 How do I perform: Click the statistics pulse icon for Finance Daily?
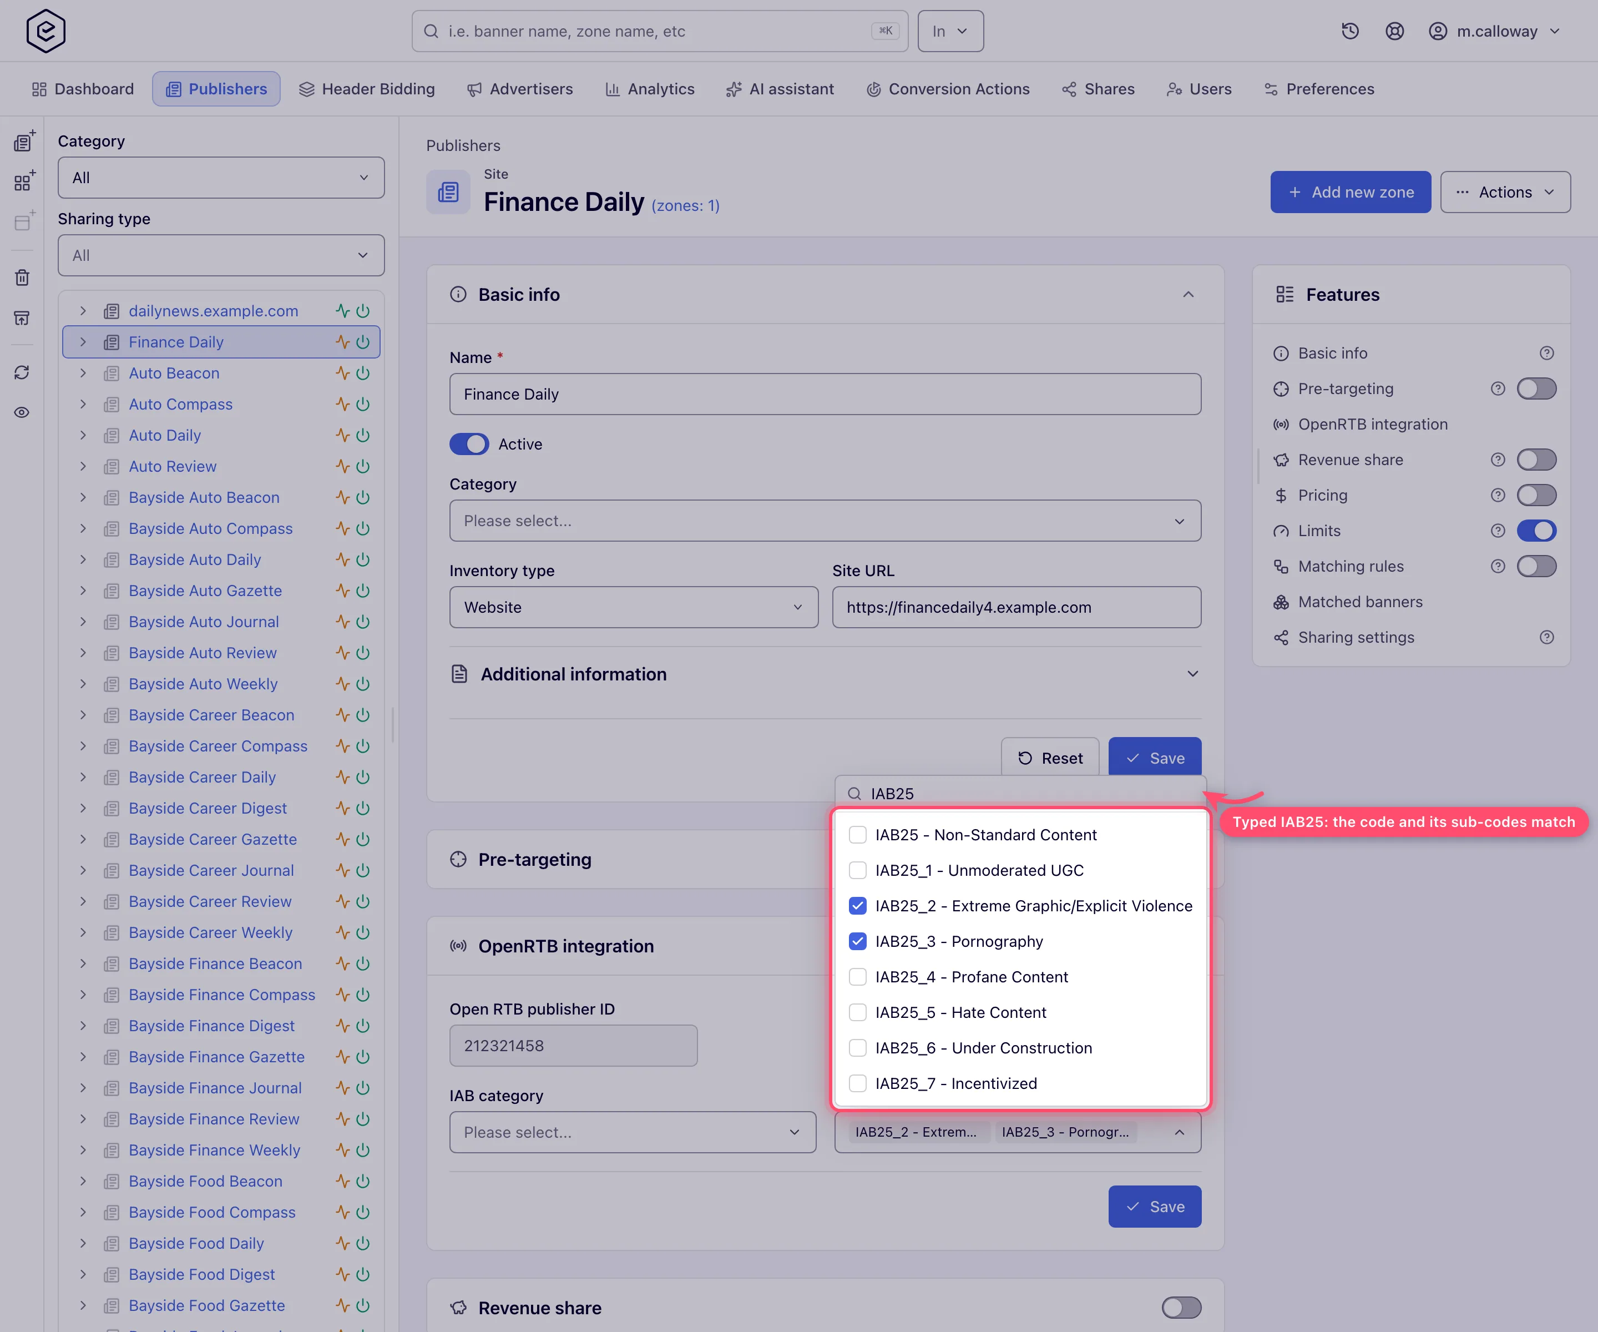[x=342, y=342]
